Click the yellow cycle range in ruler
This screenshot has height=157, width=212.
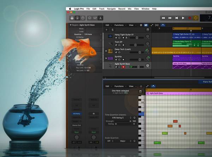coord(187,29)
